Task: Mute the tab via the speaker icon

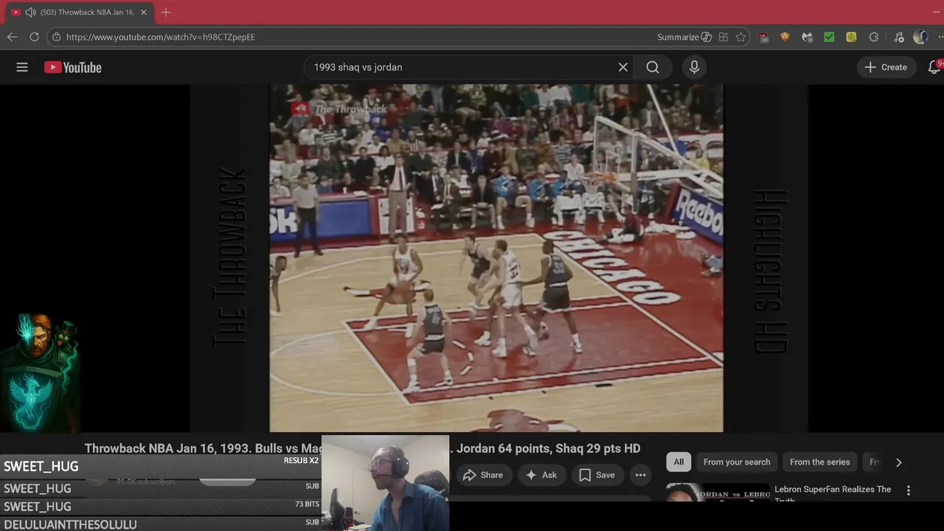Action: [30, 13]
